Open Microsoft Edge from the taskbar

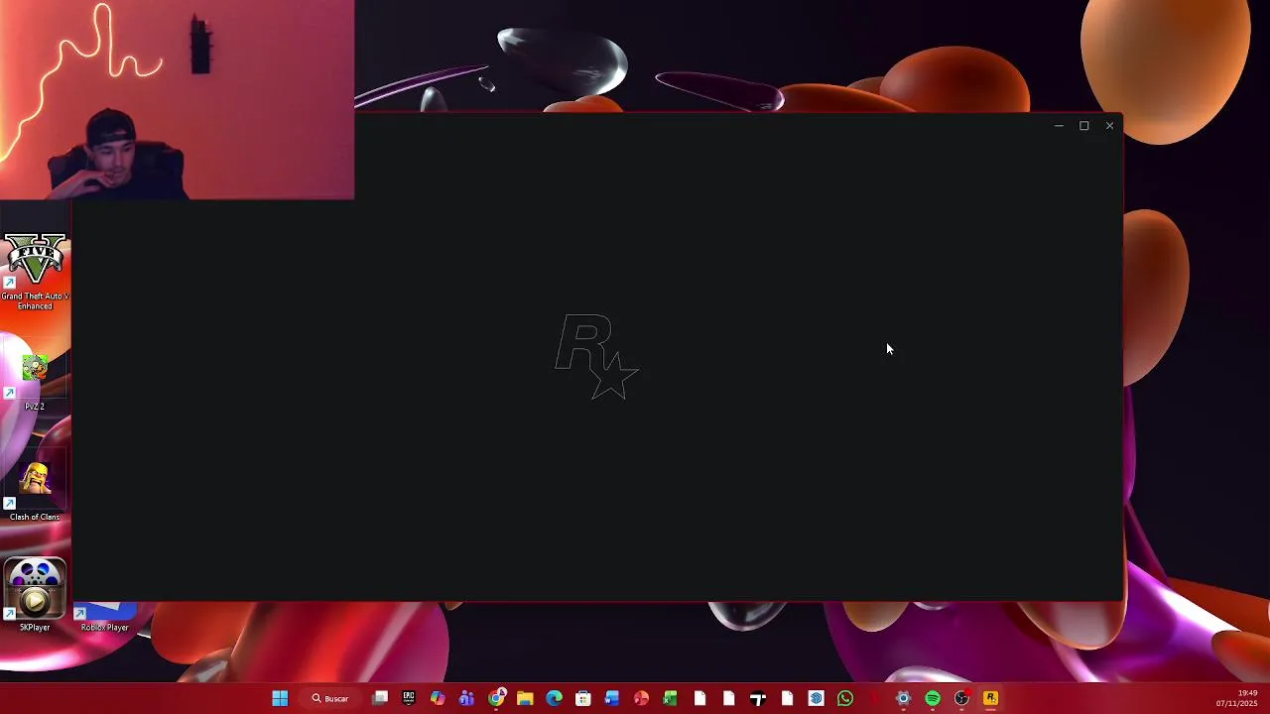click(554, 698)
